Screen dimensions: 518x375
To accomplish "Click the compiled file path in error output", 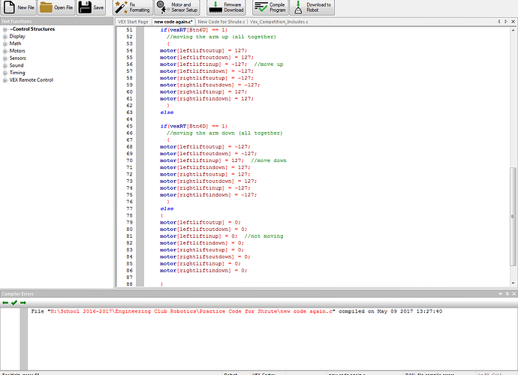I will [x=192, y=311].
